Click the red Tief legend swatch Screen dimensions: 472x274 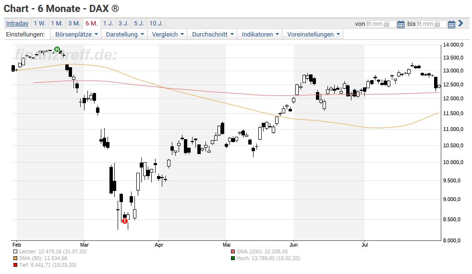point(15,265)
